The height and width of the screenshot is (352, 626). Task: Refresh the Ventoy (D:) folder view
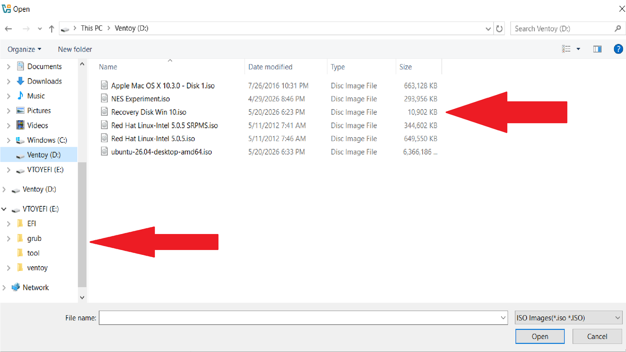click(x=499, y=28)
